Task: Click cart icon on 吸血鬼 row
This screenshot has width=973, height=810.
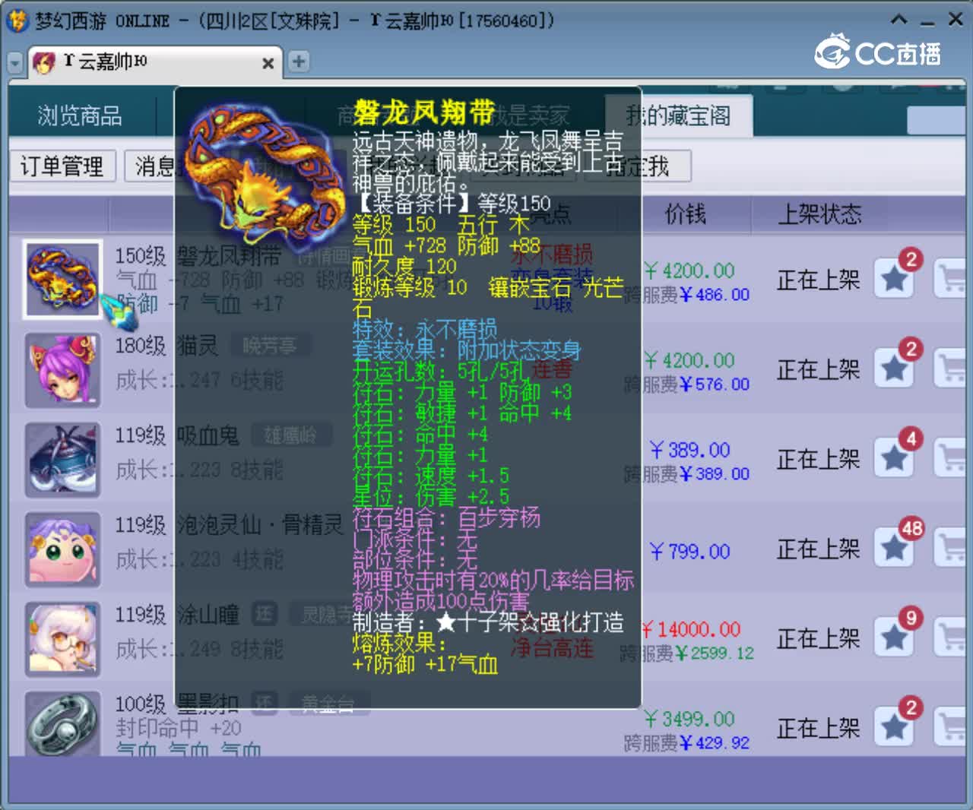Action: pos(950,459)
